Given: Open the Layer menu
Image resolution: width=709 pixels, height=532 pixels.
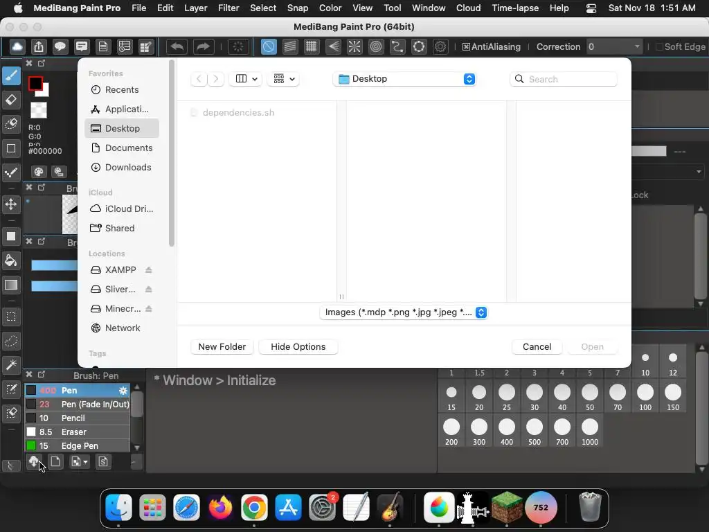Looking at the screenshot, I should coord(196,8).
